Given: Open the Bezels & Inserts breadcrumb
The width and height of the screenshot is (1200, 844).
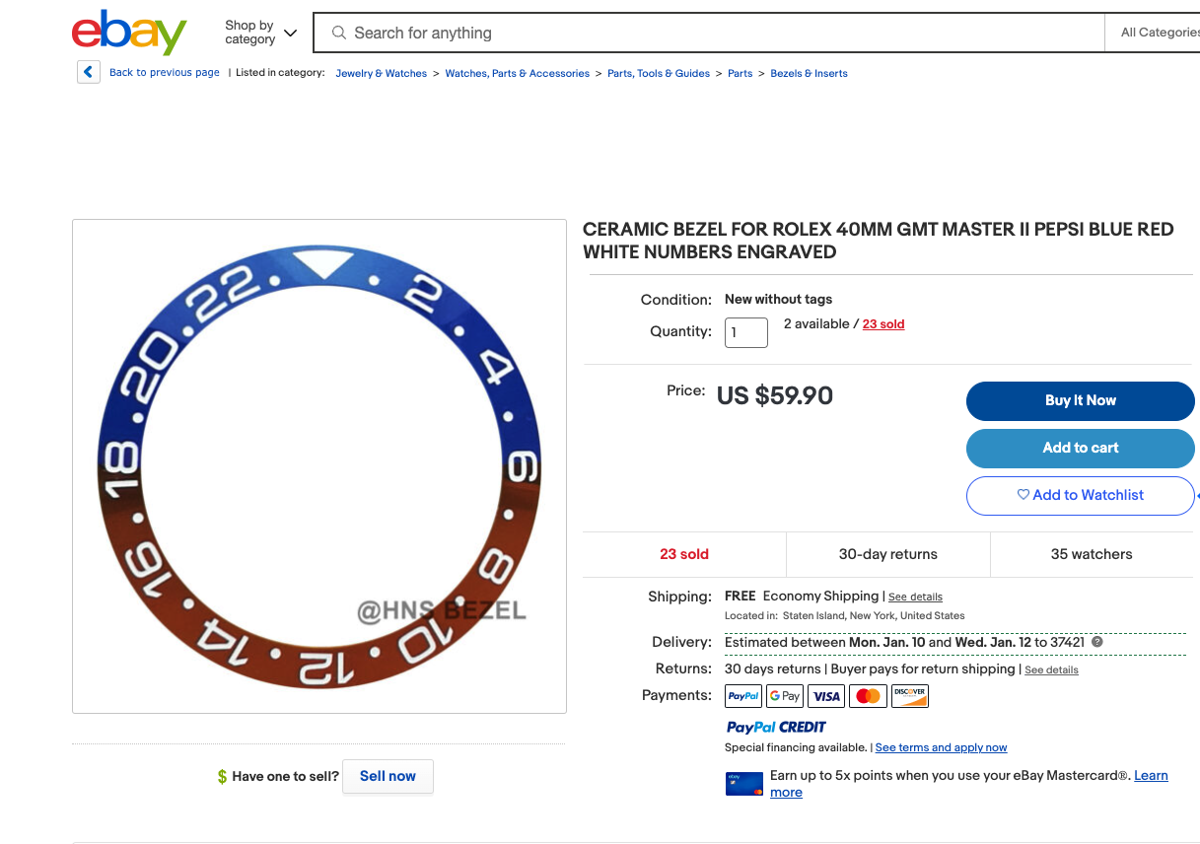Looking at the screenshot, I should 809,73.
